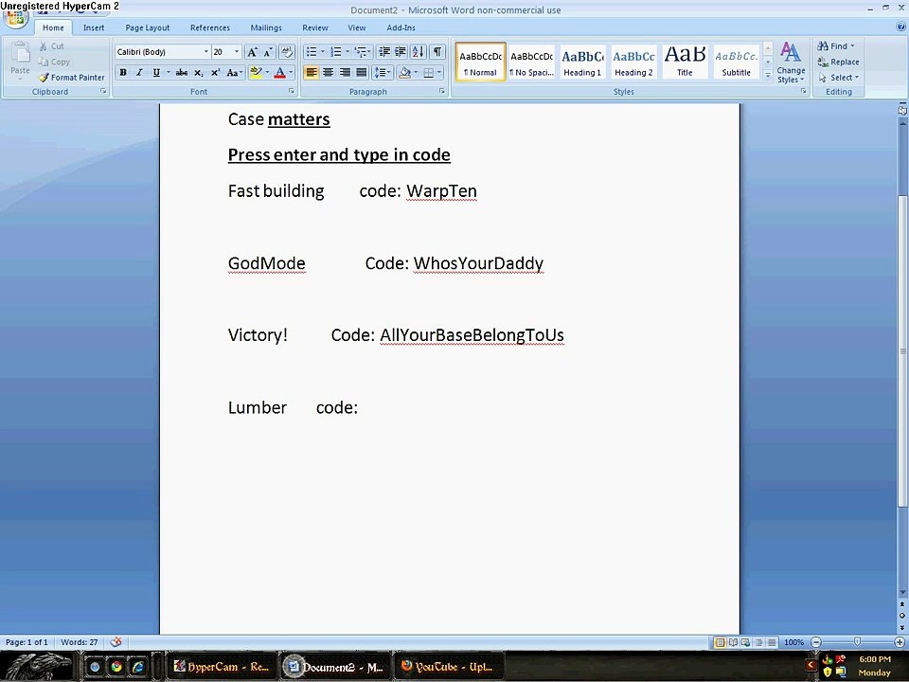Open the Page Layout ribbon tab

[x=148, y=27]
